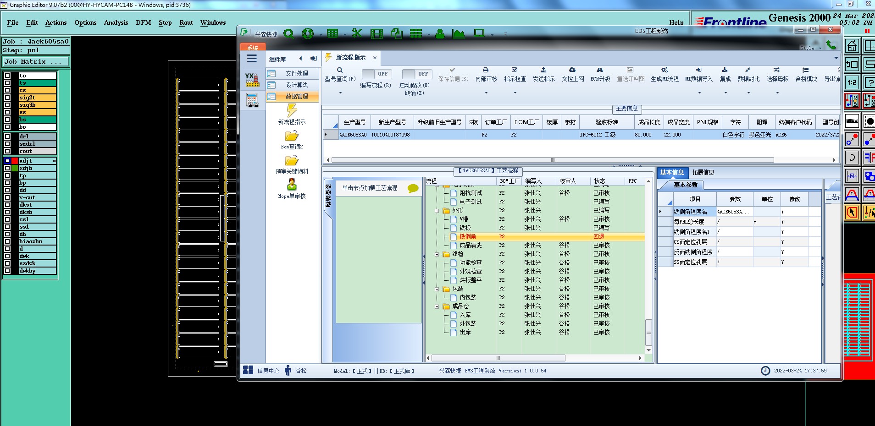The width and height of the screenshot is (875, 426).
Task: Click 生成MI流程 gears button
Action: (665, 75)
